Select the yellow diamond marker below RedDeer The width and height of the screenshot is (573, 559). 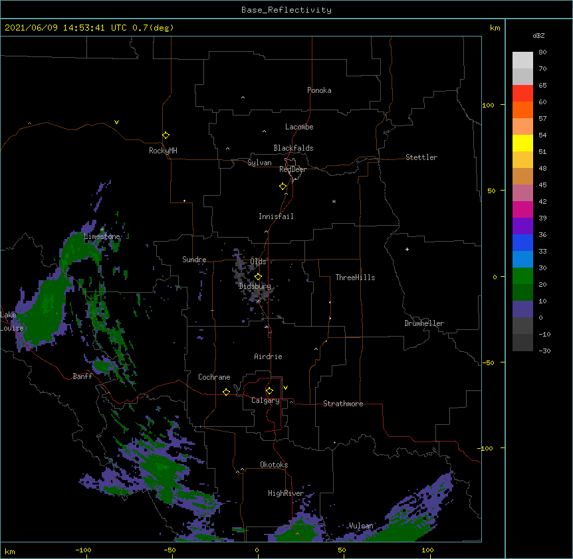tap(283, 187)
